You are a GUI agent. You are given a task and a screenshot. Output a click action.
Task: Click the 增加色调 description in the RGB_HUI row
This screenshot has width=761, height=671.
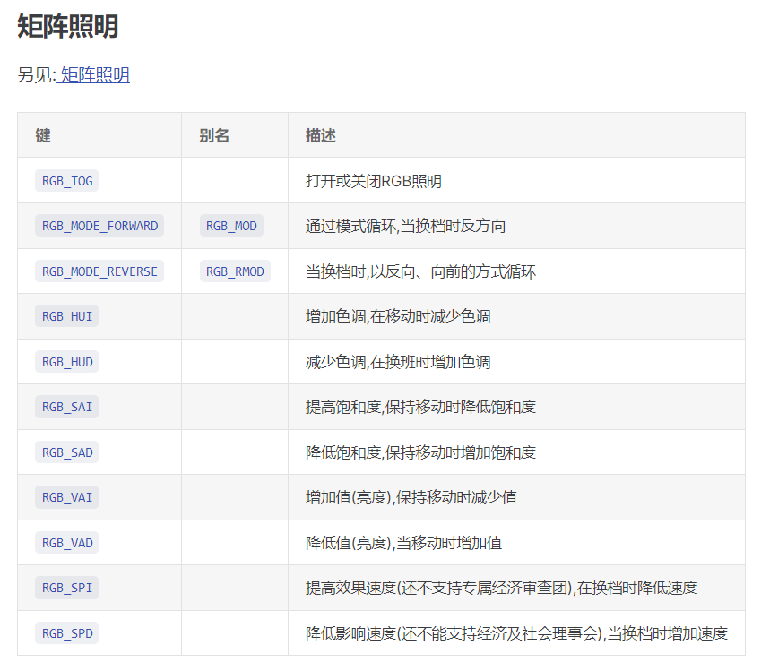tap(398, 316)
